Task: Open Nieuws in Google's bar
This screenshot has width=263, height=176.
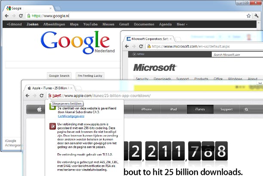Action: pyautogui.click(x=108, y=24)
